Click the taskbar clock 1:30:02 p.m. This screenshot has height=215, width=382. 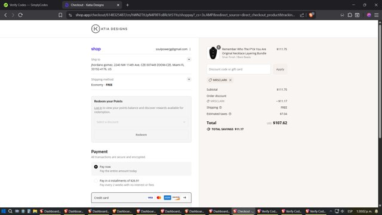coord(364,211)
